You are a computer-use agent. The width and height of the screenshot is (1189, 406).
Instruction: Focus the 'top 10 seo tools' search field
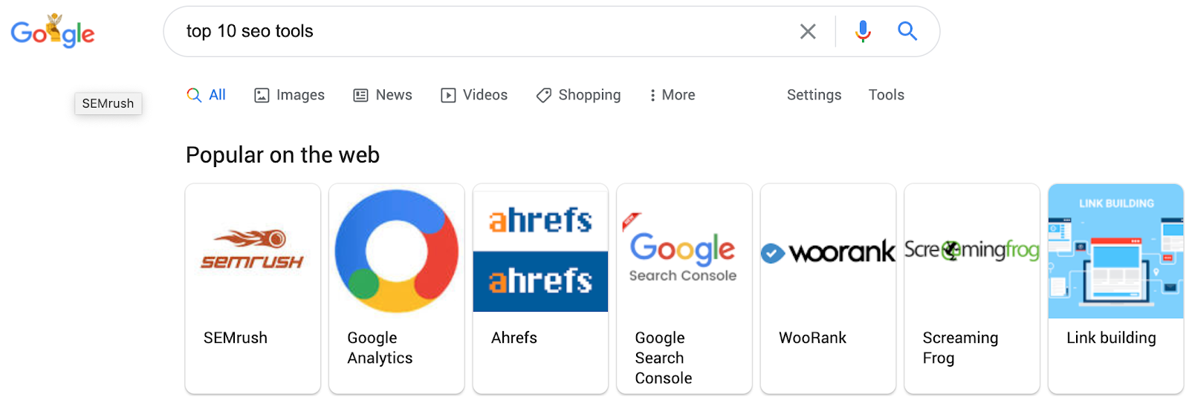coord(483,31)
